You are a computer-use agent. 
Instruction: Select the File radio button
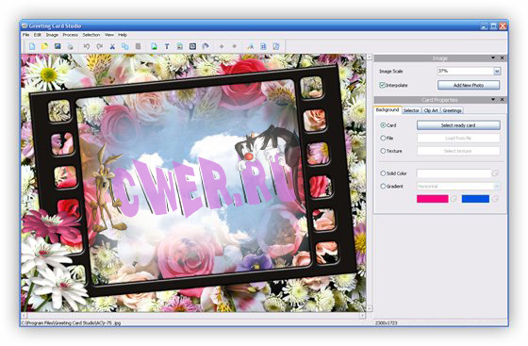click(383, 138)
